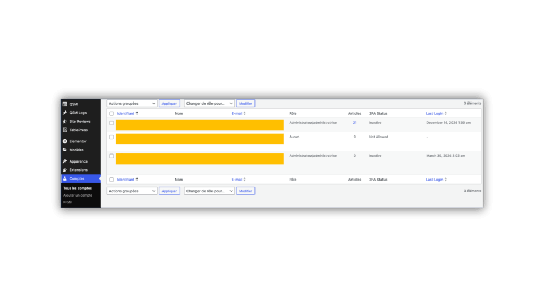Screen dimensions: 544x307
Task: Click the sort arrows next to top Identifiant
Action: 137,113
